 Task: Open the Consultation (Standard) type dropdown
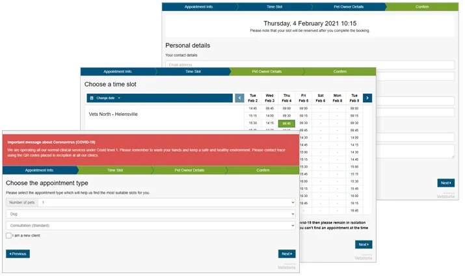pyautogui.click(x=150, y=226)
